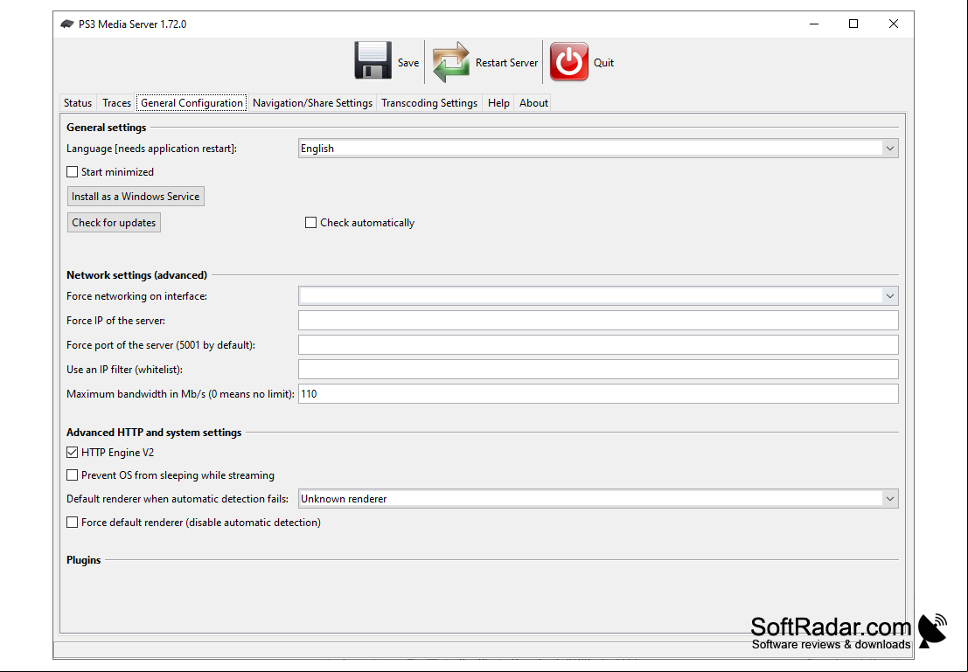Switch to the Status tab

(78, 103)
